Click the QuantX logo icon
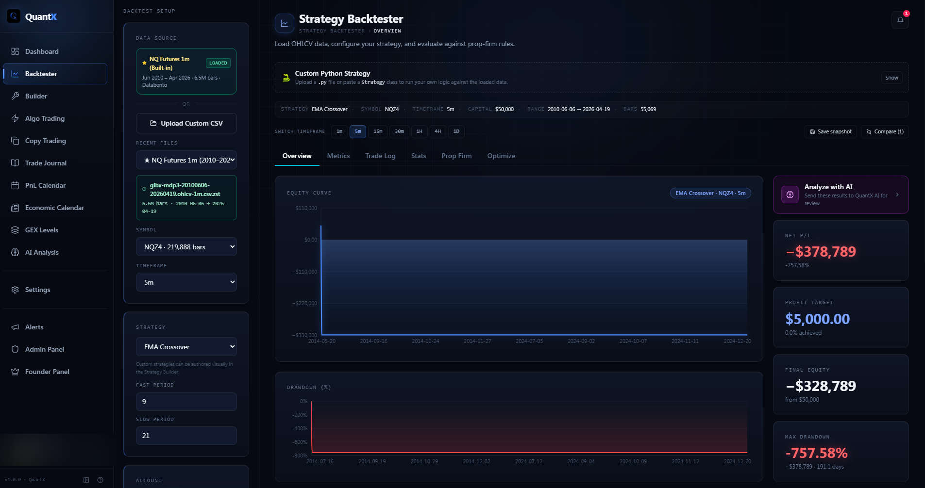 [14, 16]
